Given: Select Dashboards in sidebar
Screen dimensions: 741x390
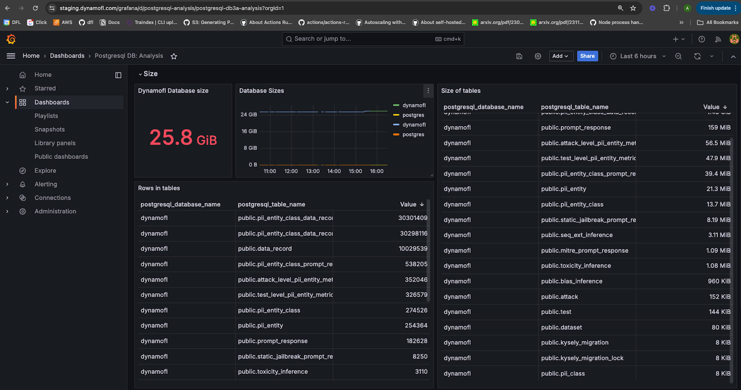Looking at the screenshot, I should pos(51,102).
